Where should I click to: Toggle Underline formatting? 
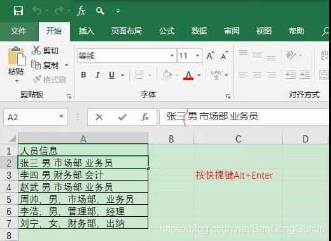111,75
